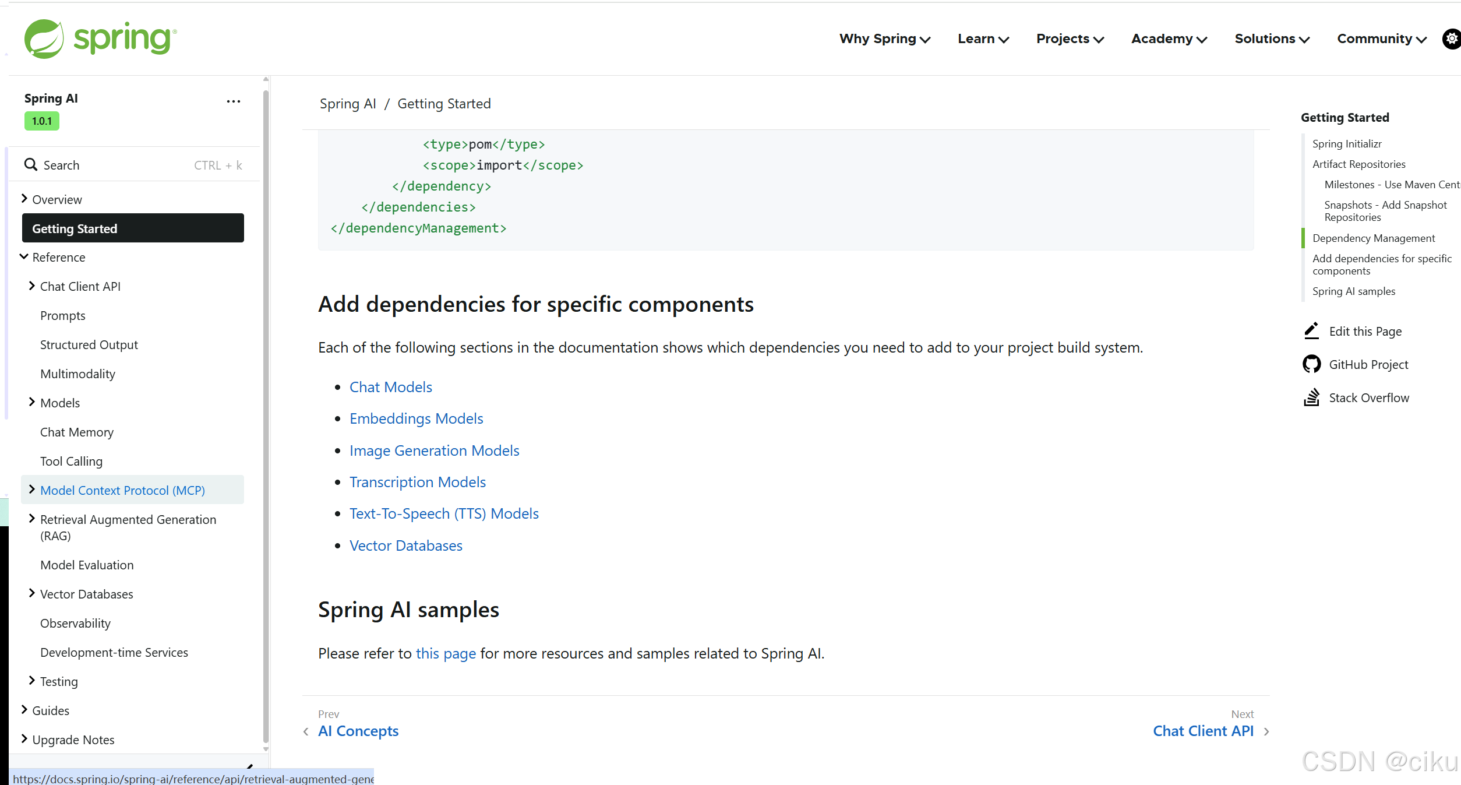Expand the Testing sidebar section
This screenshot has width=1461, height=785.
(x=32, y=681)
